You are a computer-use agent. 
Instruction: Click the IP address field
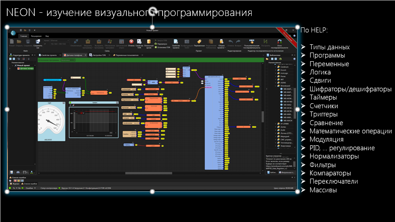(59, 44)
